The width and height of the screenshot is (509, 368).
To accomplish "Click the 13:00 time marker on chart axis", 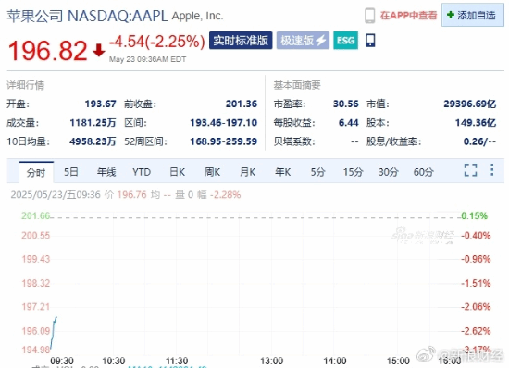I will click(x=272, y=361).
